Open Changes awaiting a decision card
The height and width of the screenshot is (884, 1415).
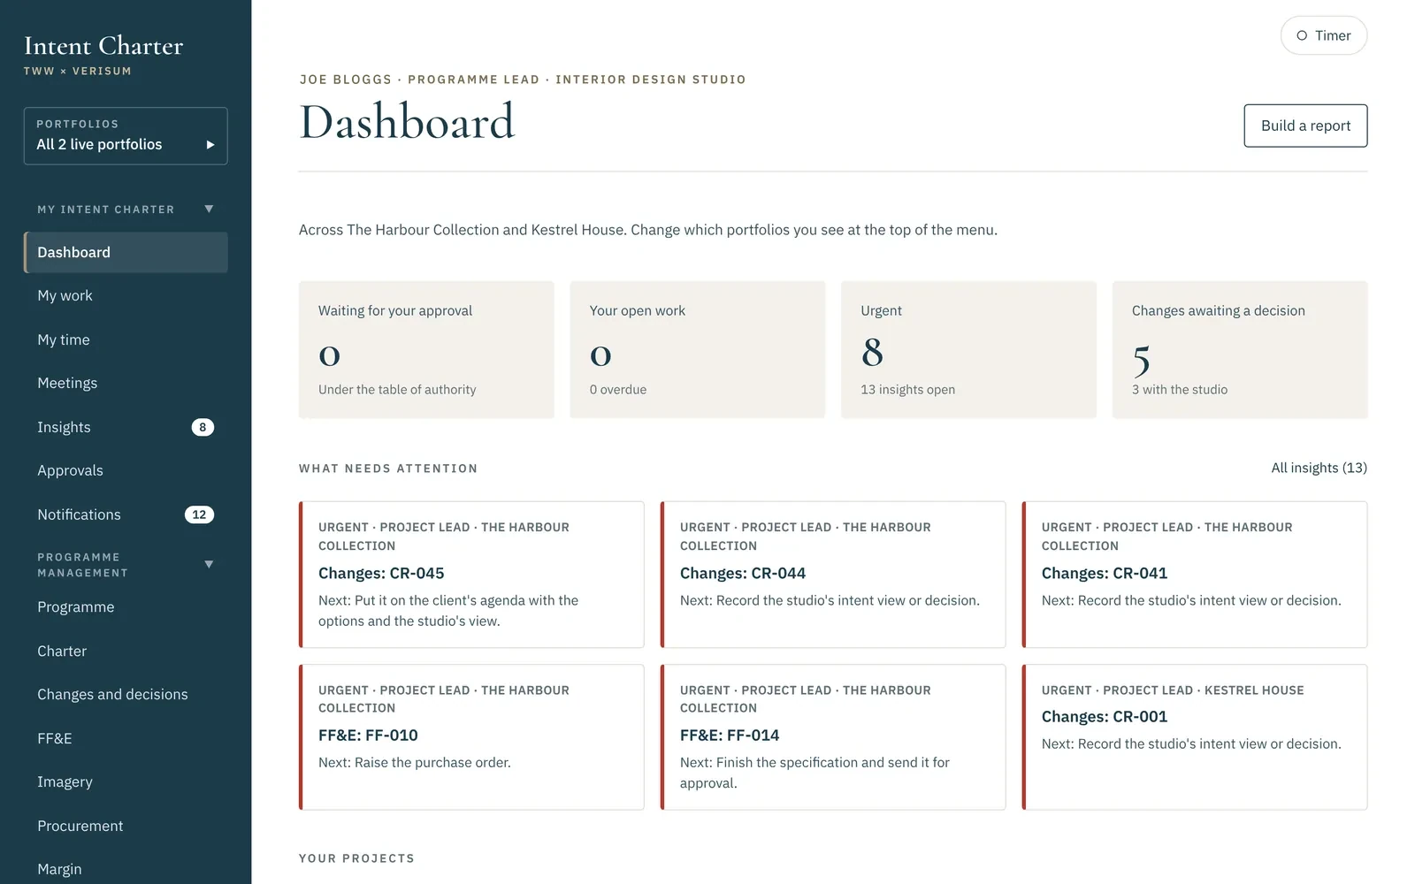click(x=1240, y=349)
